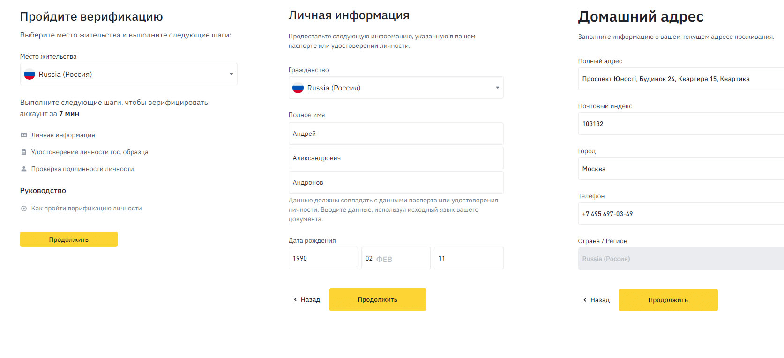Click the Russian flag in Гражданство field

pyautogui.click(x=298, y=88)
